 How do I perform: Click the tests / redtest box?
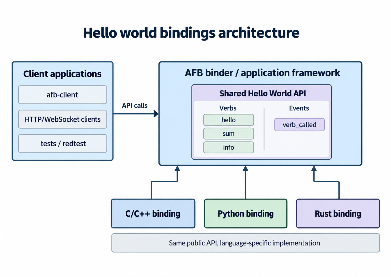click(x=62, y=144)
